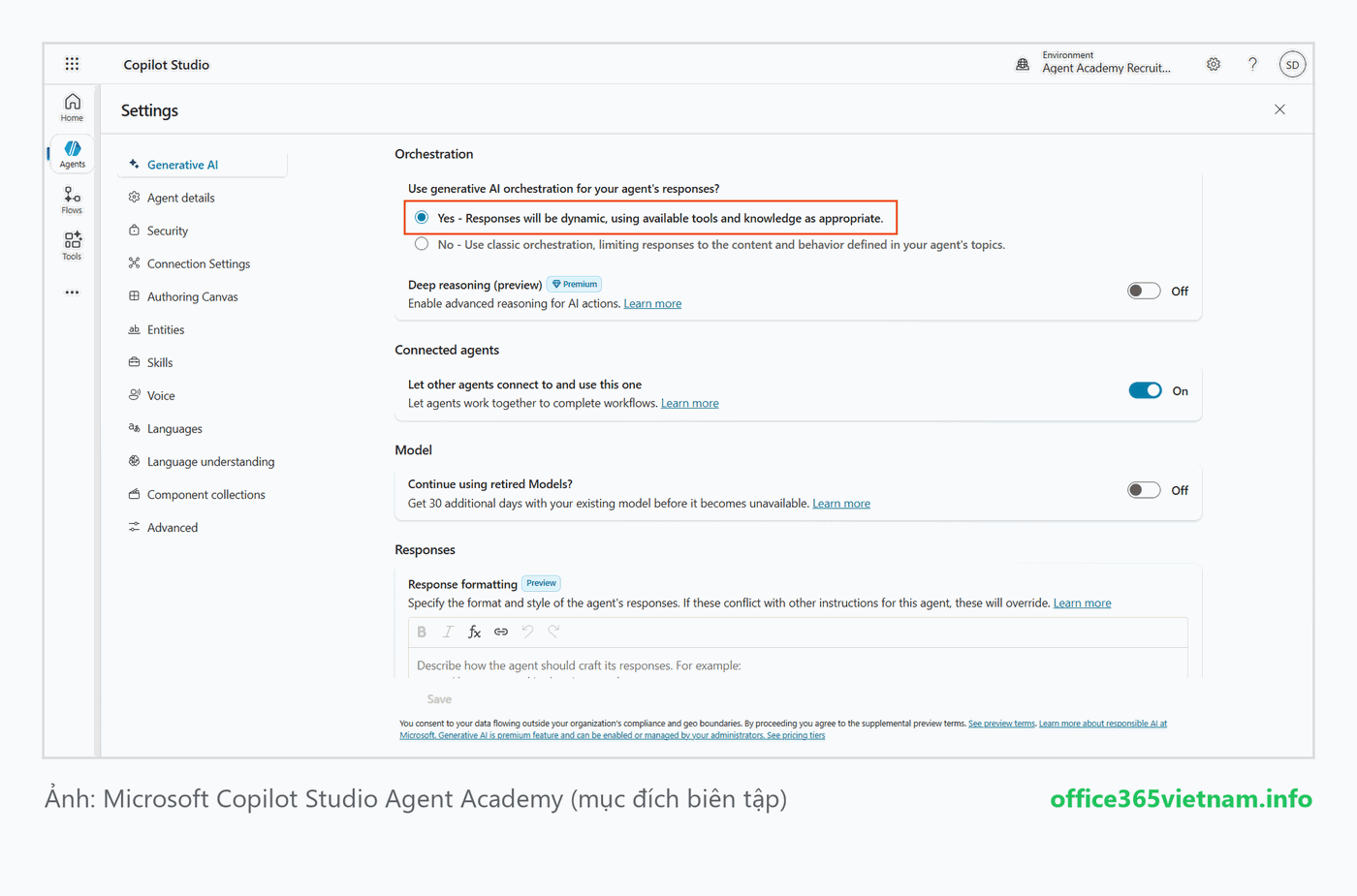The width and height of the screenshot is (1357, 896).
Task: Click the Save button
Action: coord(439,699)
